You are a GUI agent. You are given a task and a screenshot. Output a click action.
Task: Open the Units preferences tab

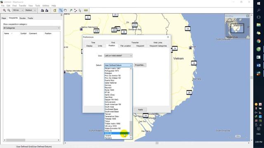(x=100, y=46)
